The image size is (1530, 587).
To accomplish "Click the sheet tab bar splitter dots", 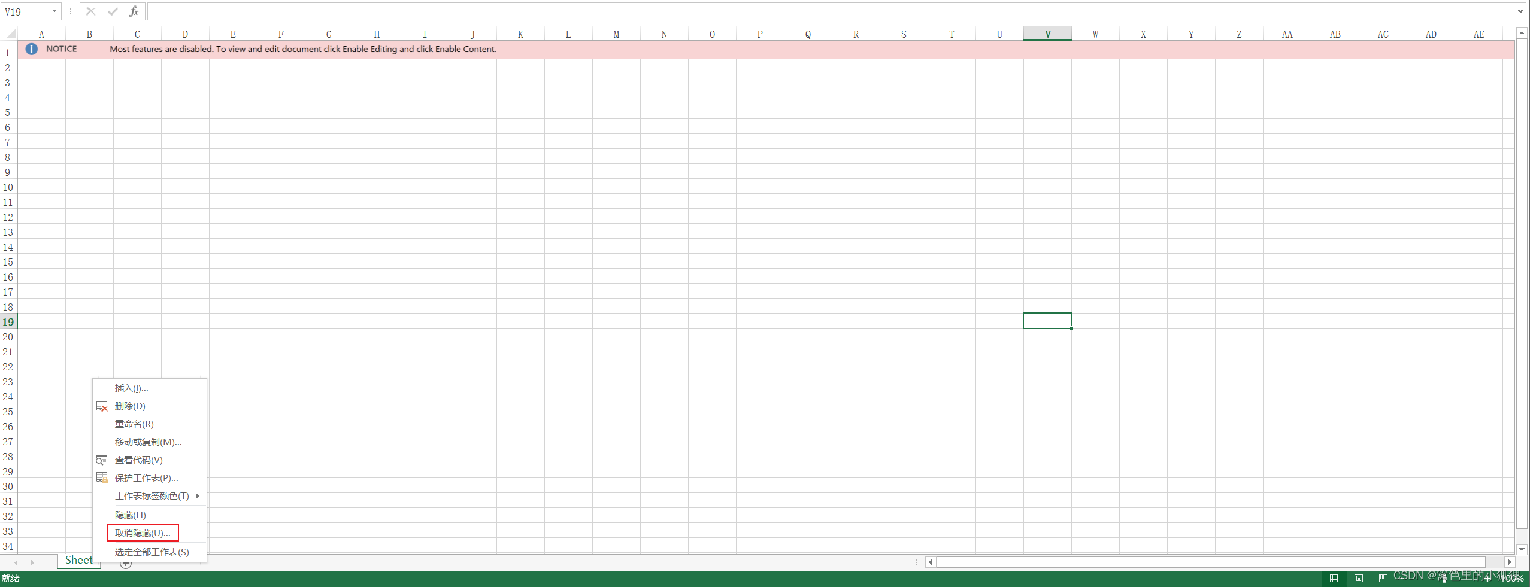I will (916, 562).
